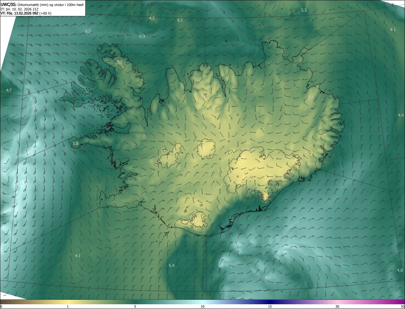Pick the light pink section of the color scale
Viewport: 405px width, 309px height.
(x=337, y=302)
